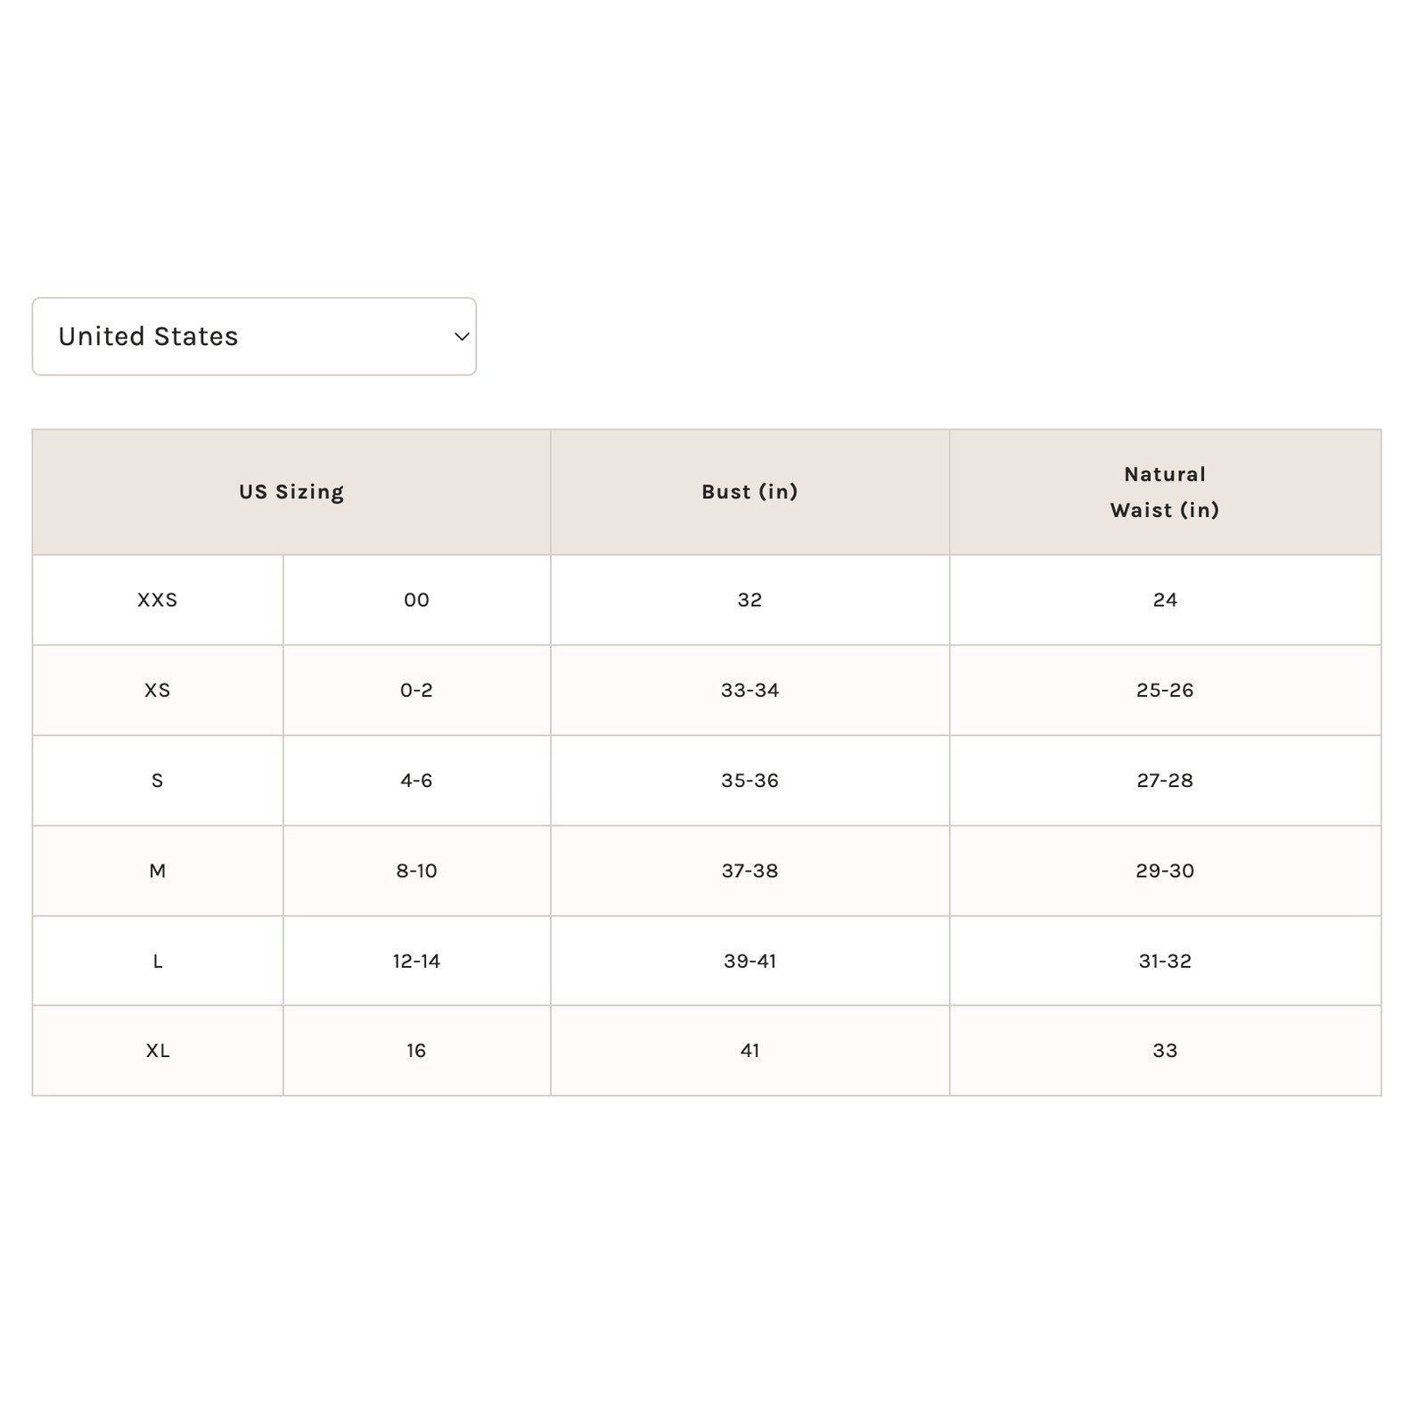Select the US Sizing column header

(x=291, y=492)
